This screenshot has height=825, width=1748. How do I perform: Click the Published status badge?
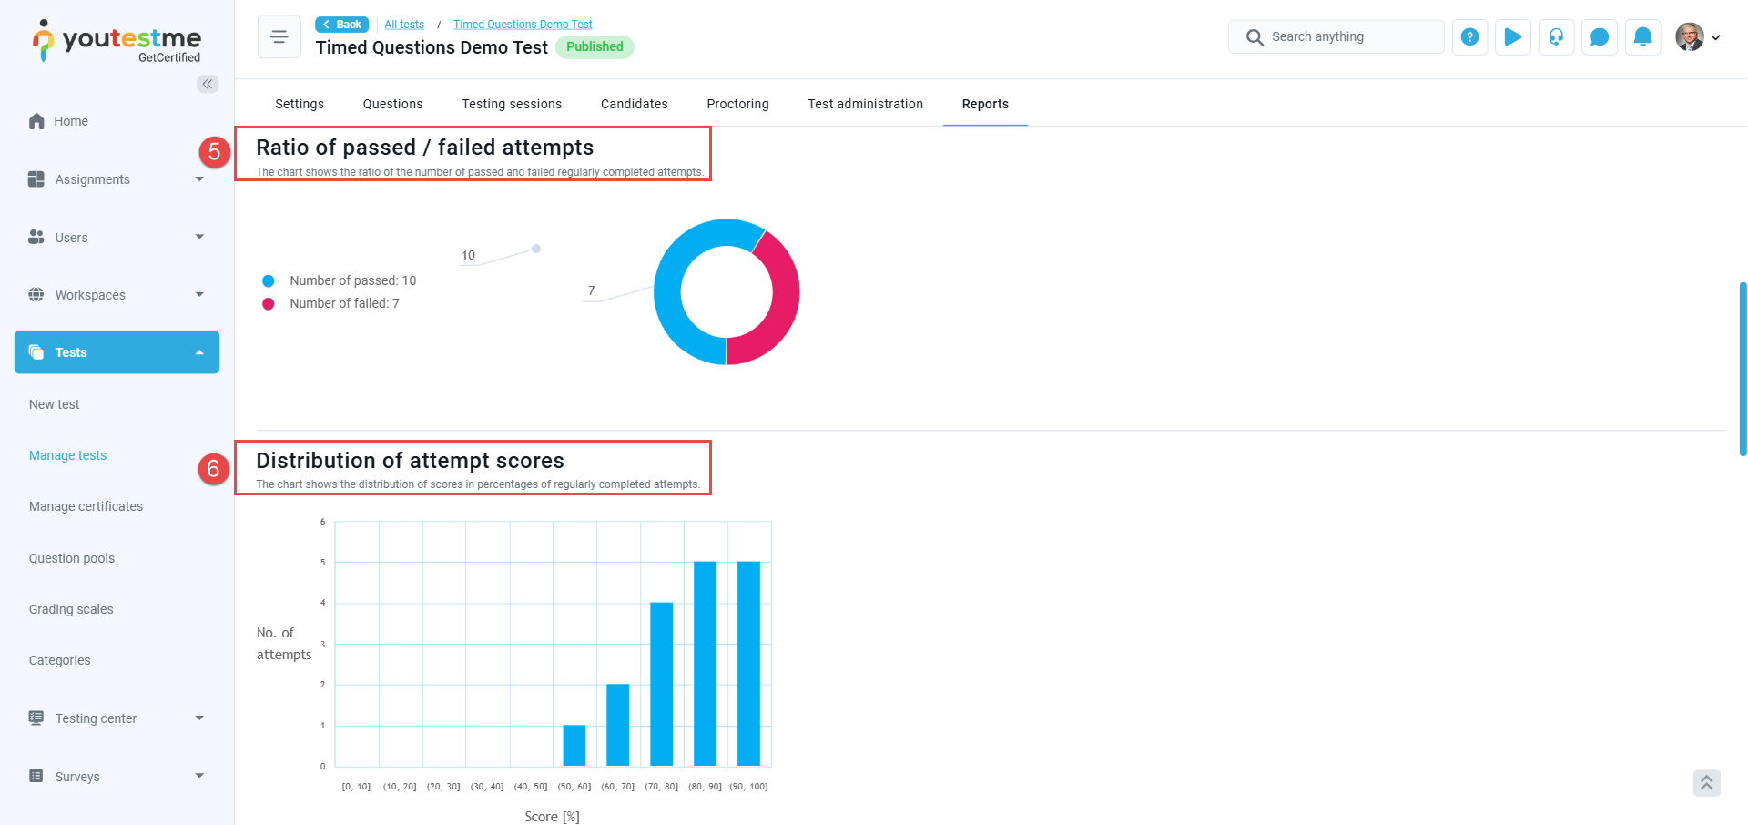point(595,46)
